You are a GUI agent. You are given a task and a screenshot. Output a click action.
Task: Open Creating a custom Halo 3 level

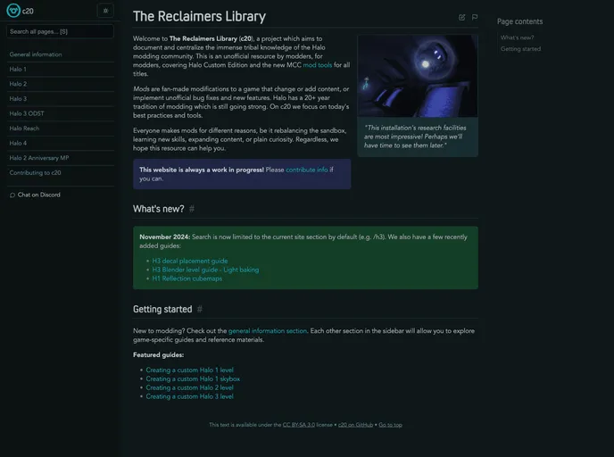click(x=189, y=396)
